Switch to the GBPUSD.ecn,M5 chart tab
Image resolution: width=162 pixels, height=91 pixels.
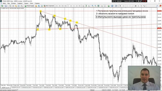(48, 88)
